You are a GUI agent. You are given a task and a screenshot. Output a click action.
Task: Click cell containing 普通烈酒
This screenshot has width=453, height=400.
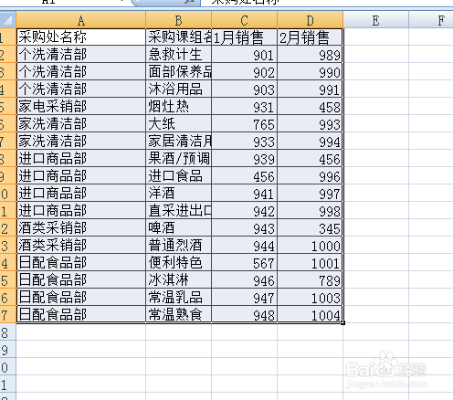[x=179, y=246]
